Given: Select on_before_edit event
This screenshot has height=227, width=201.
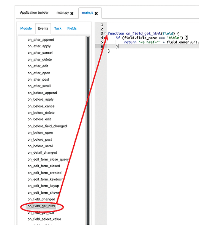Looking at the screenshot, I should [x=39, y=120].
